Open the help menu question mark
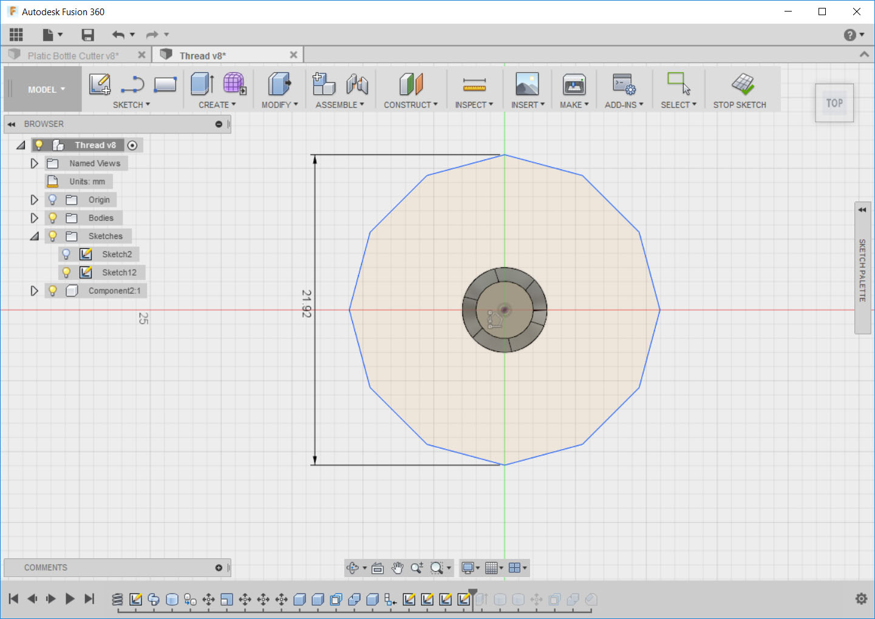 click(849, 35)
